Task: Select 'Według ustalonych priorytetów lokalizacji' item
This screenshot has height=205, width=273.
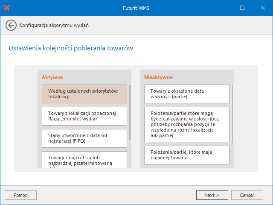Action: 84,94
